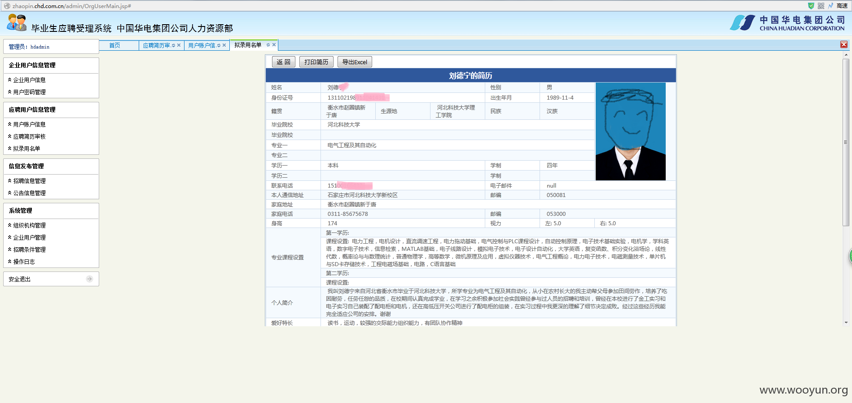Click the education level 本科
Screen dimensions: 852x403
(333, 166)
